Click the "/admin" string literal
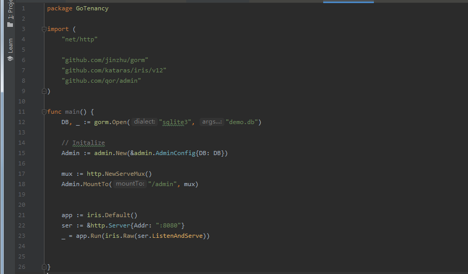This screenshot has width=468, height=274. (x=162, y=184)
